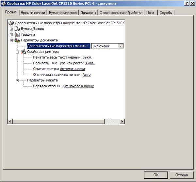The height and width of the screenshot is (182, 196).
Task: Click the Бумага/Вывод paper icon
Action: tap(17, 29)
